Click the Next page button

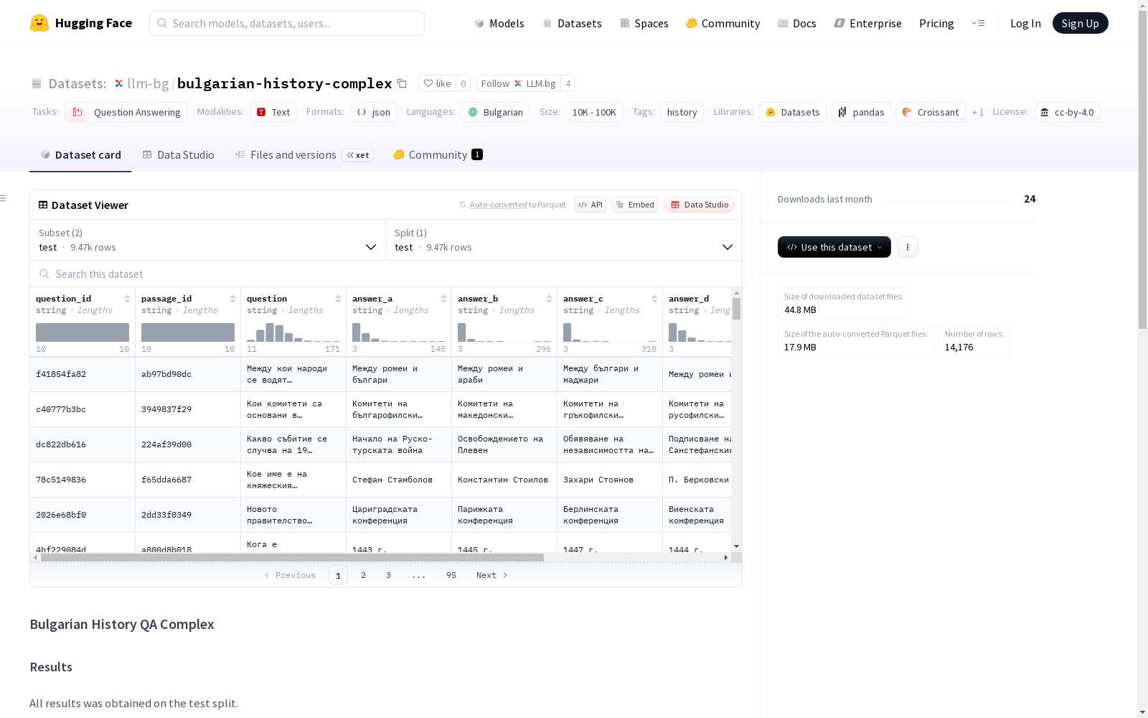[492, 575]
